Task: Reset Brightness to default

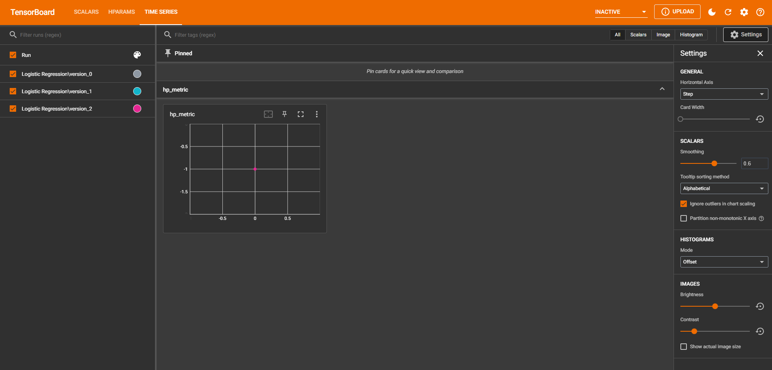Action: click(760, 306)
